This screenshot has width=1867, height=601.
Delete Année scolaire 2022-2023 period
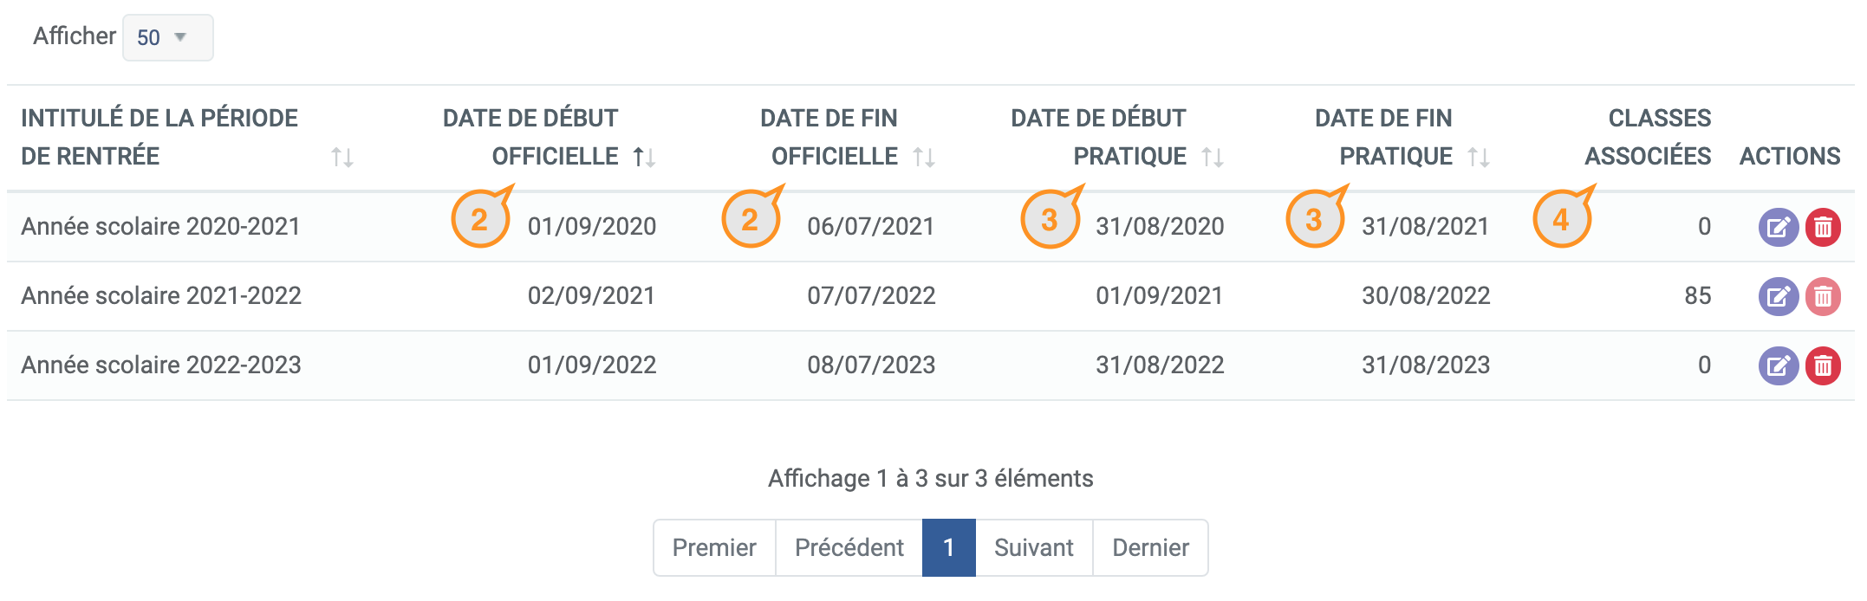coord(1823,366)
